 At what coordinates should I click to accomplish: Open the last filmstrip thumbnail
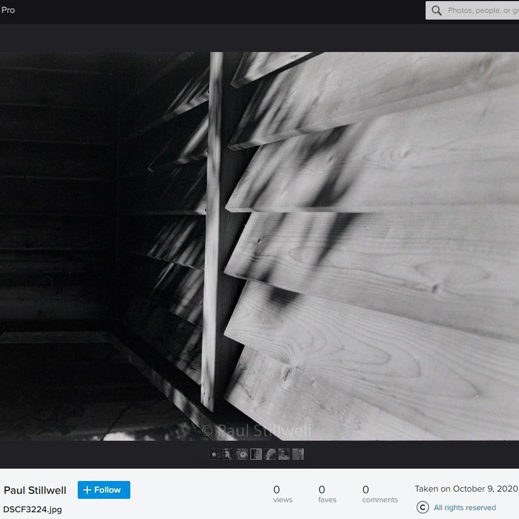298,454
